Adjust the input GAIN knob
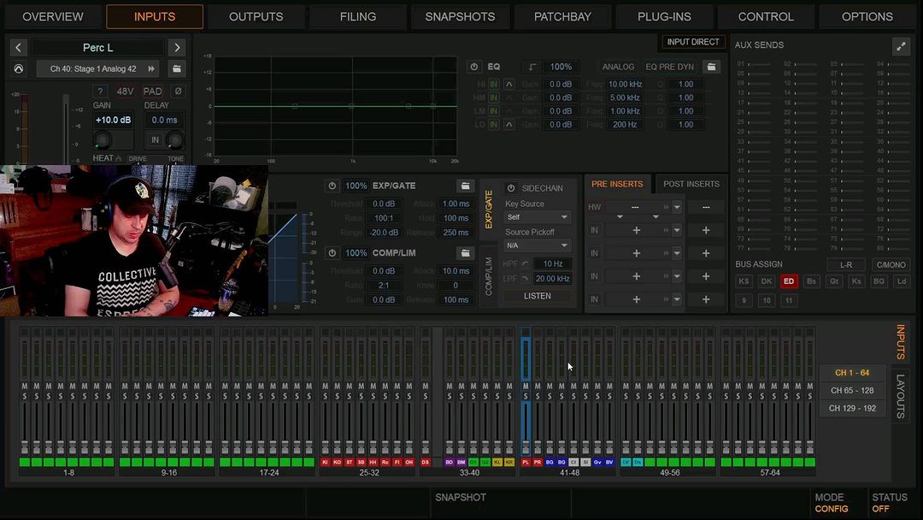Screen dimensions: 923x520 [103, 140]
